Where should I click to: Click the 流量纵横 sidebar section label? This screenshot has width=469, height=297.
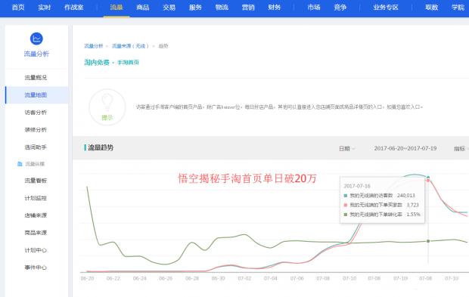pyautogui.click(x=35, y=164)
